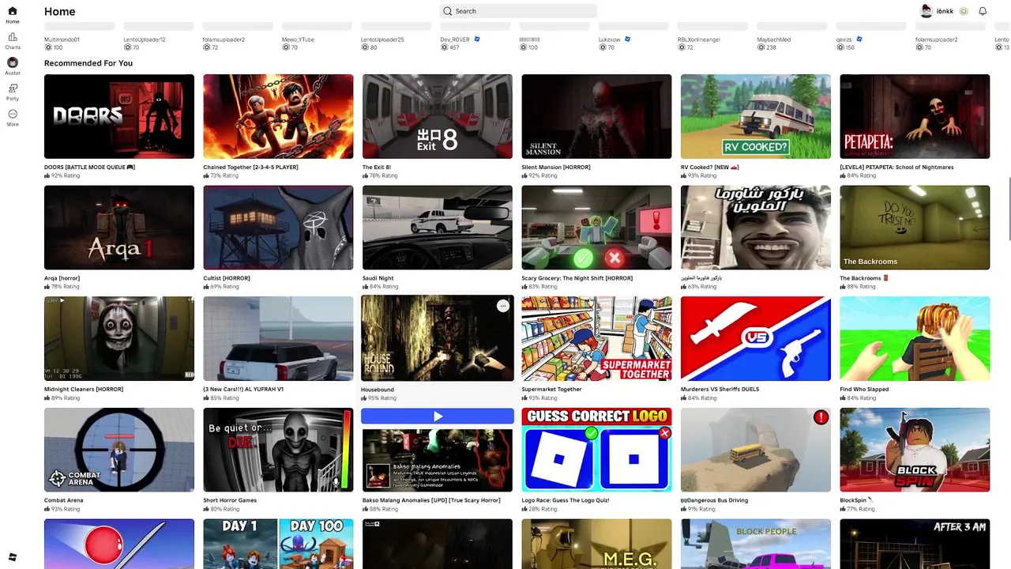Screen dimensions: 1011x569
Task: Use the page vertical scrollbar
Action: [x=1008, y=209]
